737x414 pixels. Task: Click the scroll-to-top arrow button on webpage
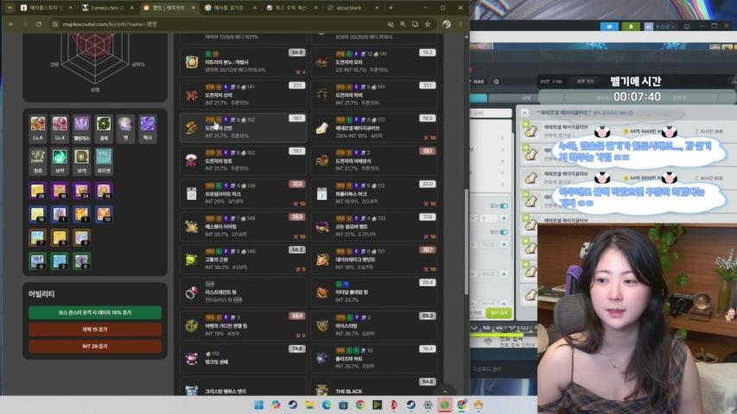point(445,391)
